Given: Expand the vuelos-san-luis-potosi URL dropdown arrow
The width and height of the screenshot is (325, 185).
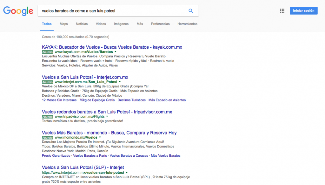Looking at the screenshot, I should [127, 173].
